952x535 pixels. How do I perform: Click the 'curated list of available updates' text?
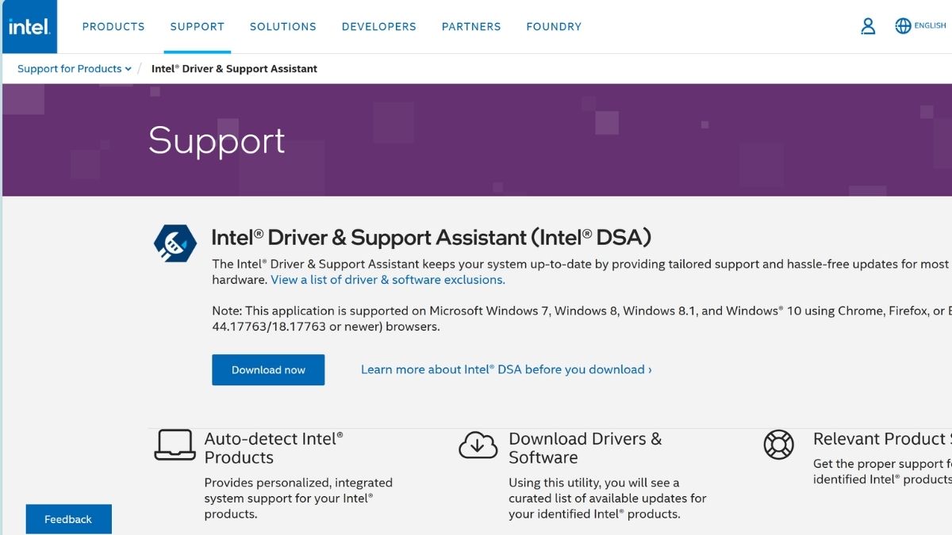point(608,499)
